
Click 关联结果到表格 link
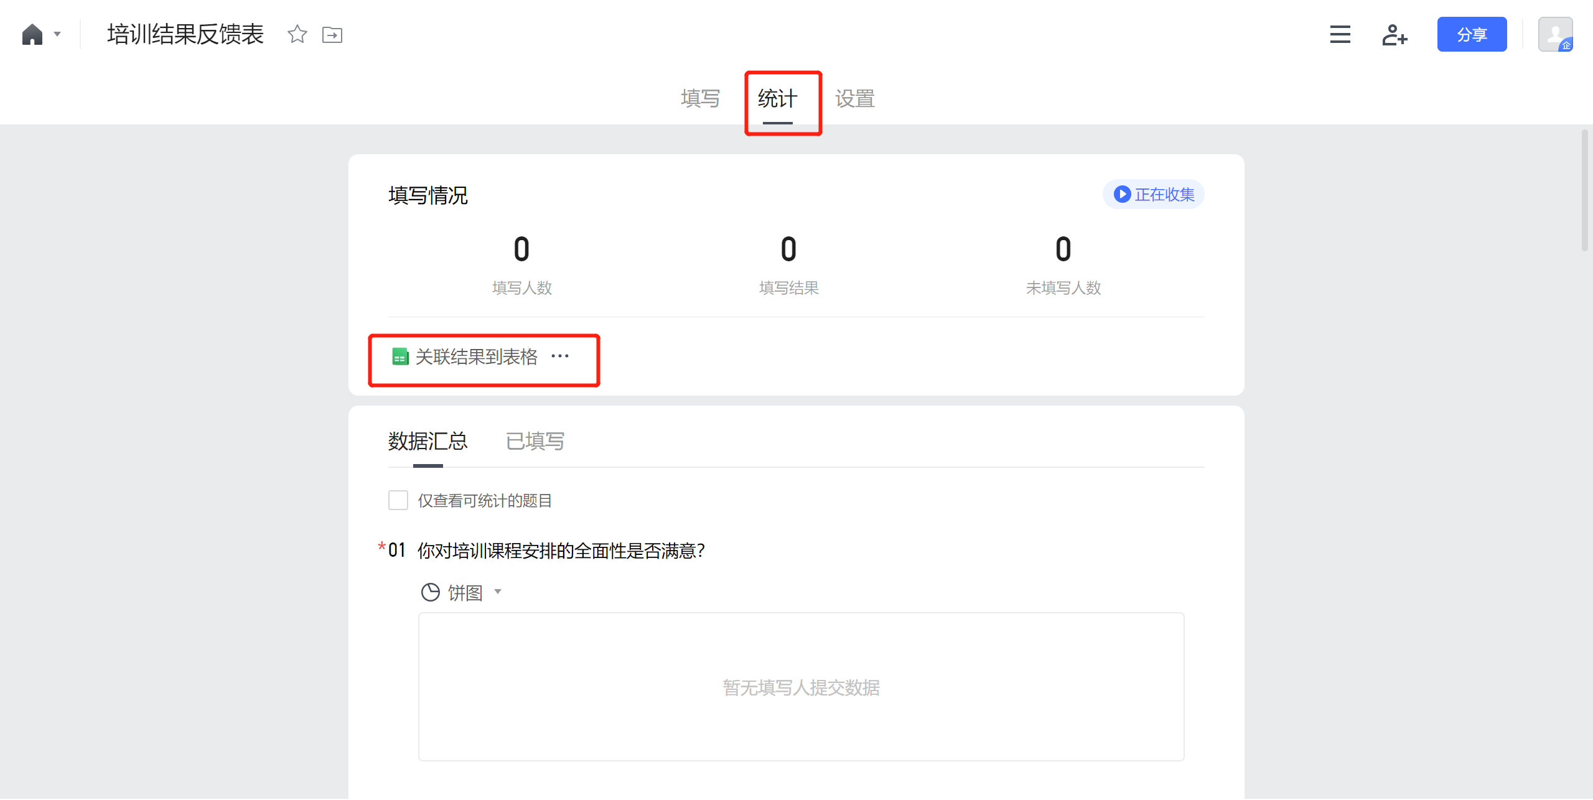[x=476, y=357]
